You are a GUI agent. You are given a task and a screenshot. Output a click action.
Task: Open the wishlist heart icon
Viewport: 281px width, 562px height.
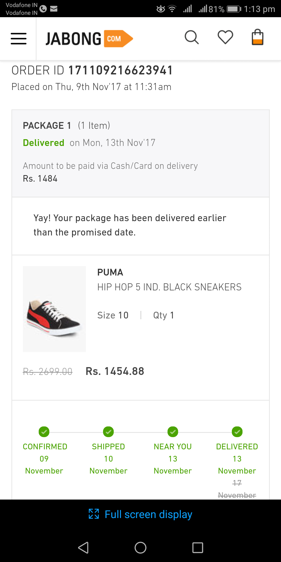225,37
